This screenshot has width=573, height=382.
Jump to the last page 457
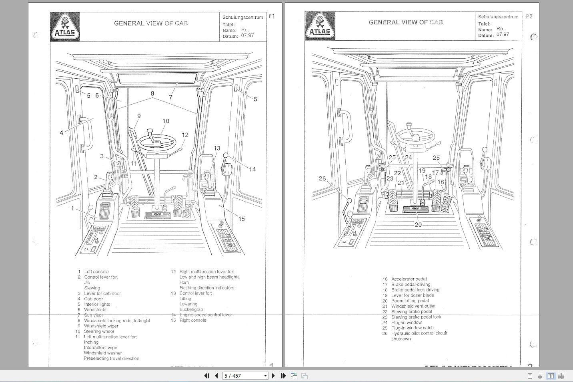click(284, 376)
